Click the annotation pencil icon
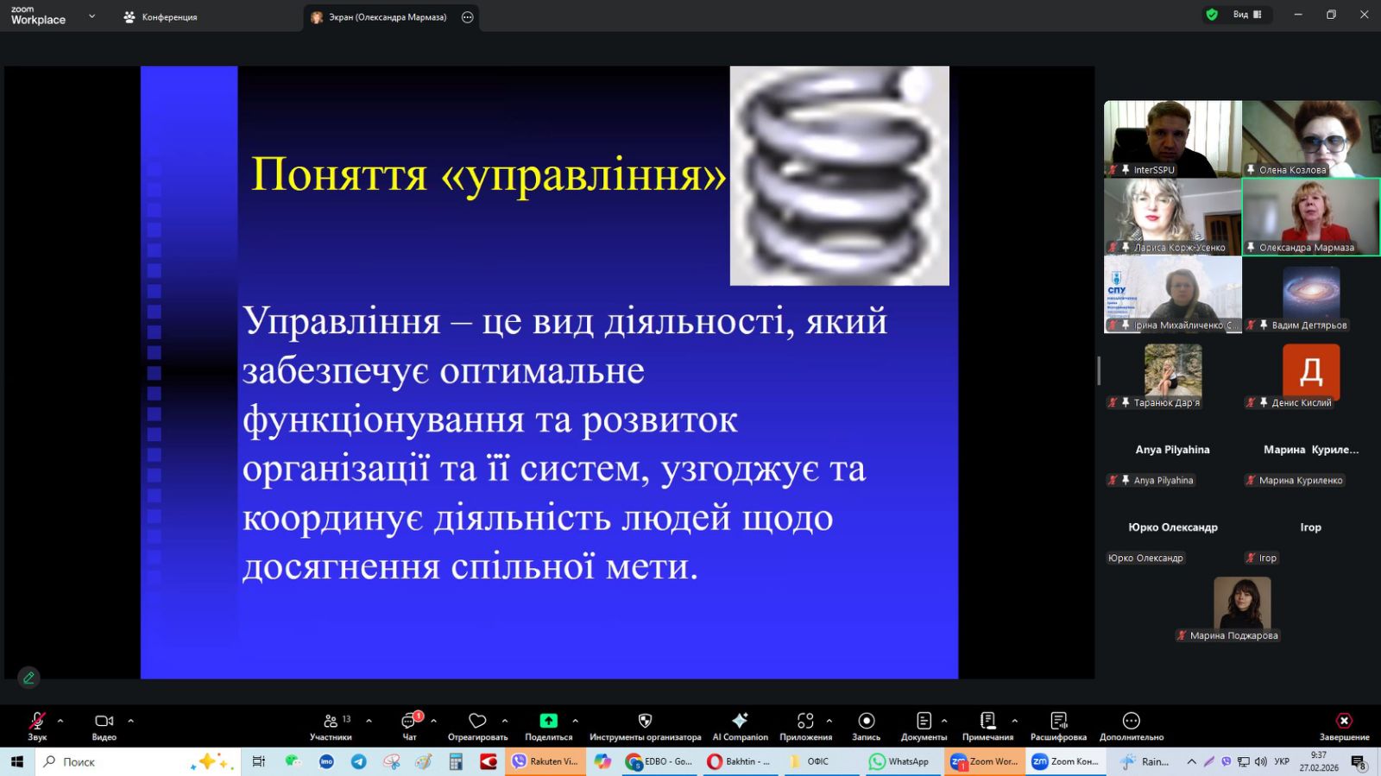Image resolution: width=1381 pixels, height=776 pixels. click(x=28, y=678)
